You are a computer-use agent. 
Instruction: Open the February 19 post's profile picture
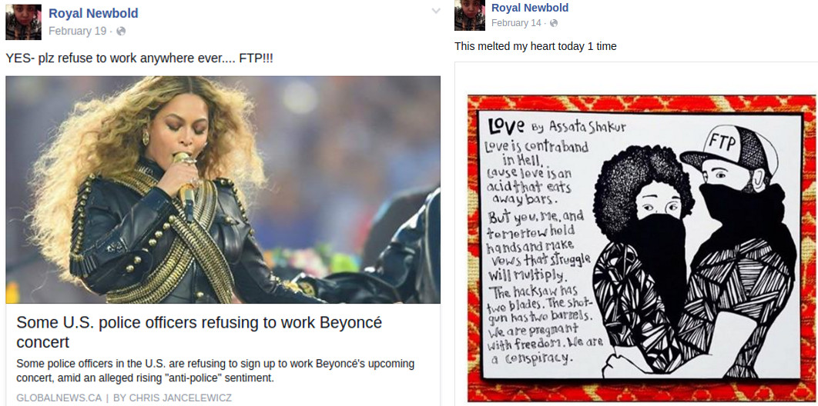point(23,22)
